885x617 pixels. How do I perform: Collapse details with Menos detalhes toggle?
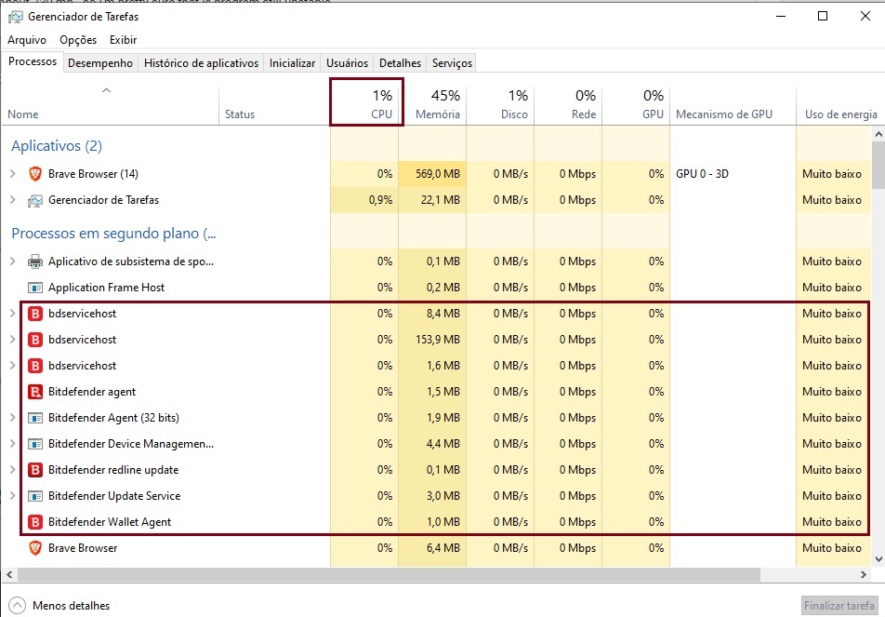pos(60,606)
